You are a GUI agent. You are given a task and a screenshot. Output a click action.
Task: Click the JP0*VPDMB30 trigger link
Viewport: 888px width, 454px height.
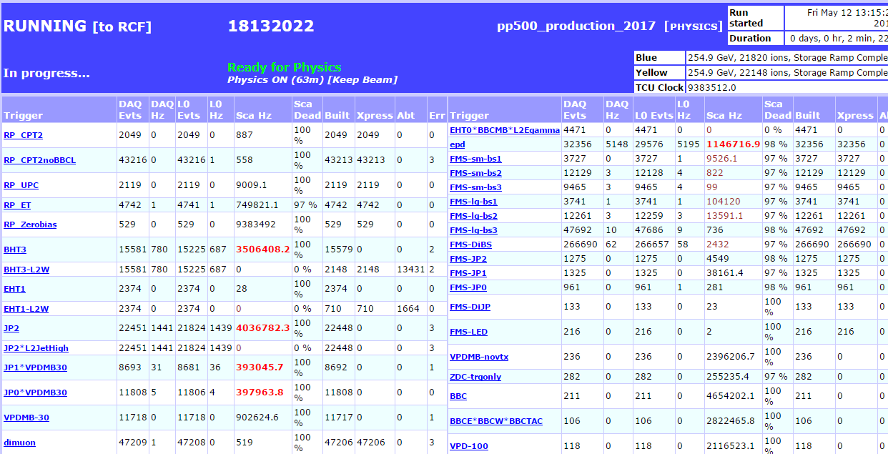(35, 393)
